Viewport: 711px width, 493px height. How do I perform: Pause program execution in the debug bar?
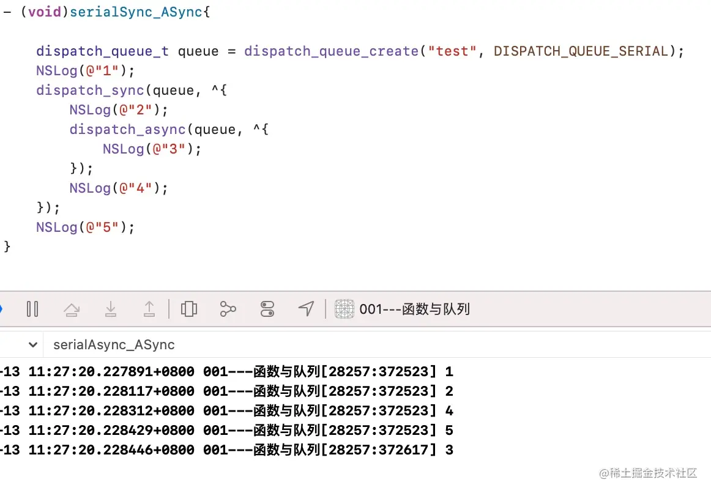click(33, 309)
